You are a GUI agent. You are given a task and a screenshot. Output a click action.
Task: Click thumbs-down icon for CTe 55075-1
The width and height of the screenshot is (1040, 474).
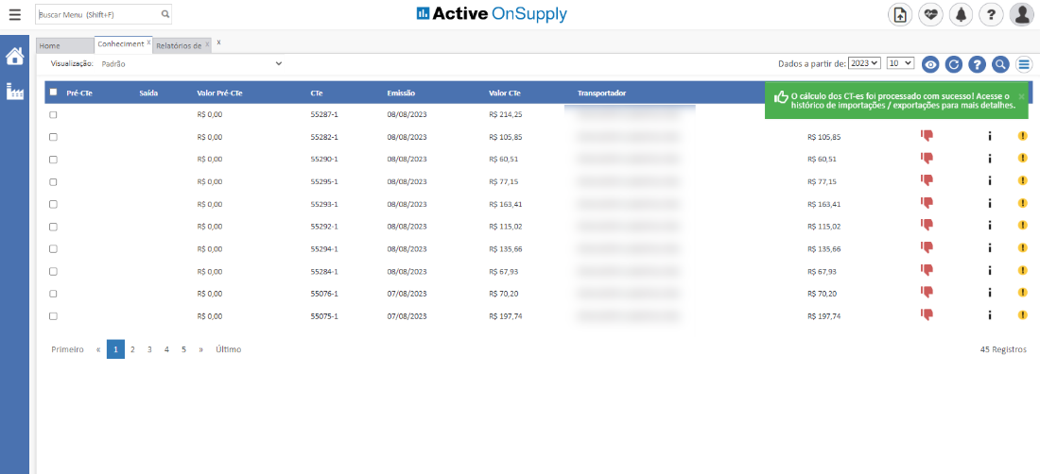[927, 315]
